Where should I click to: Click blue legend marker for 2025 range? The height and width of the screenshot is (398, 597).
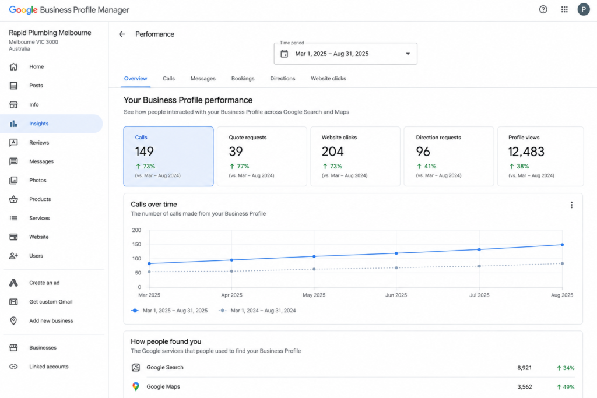135,311
